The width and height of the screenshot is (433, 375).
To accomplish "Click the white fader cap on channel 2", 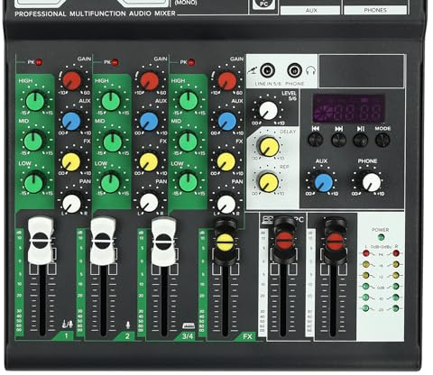I will tap(103, 242).
